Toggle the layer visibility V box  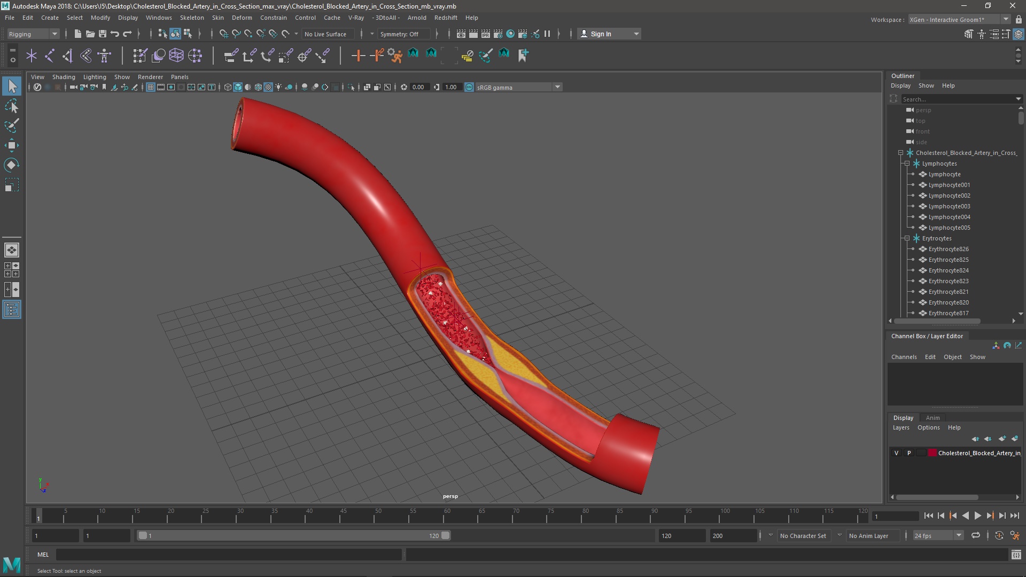897,453
